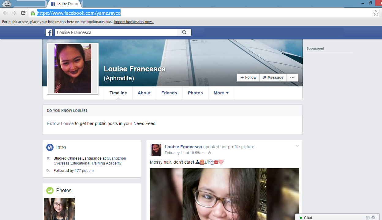Go back with the browser back arrow
Screen dimensions: 382x220
coord(5,13)
